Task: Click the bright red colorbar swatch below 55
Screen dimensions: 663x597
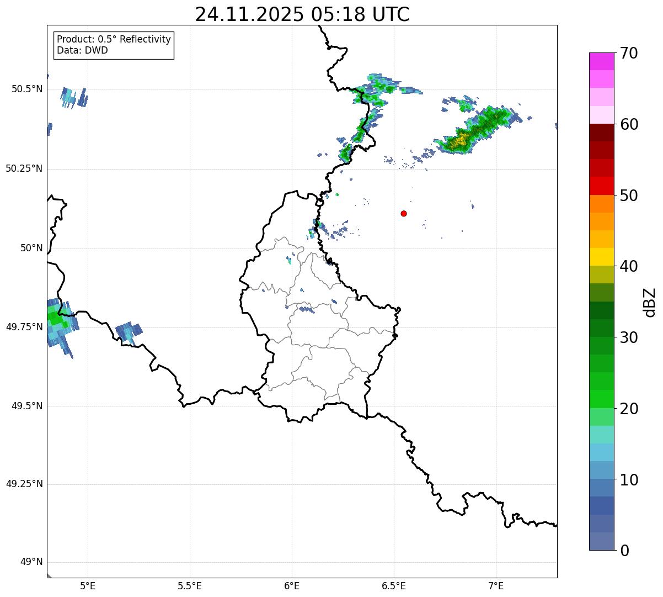Action: coord(602,186)
